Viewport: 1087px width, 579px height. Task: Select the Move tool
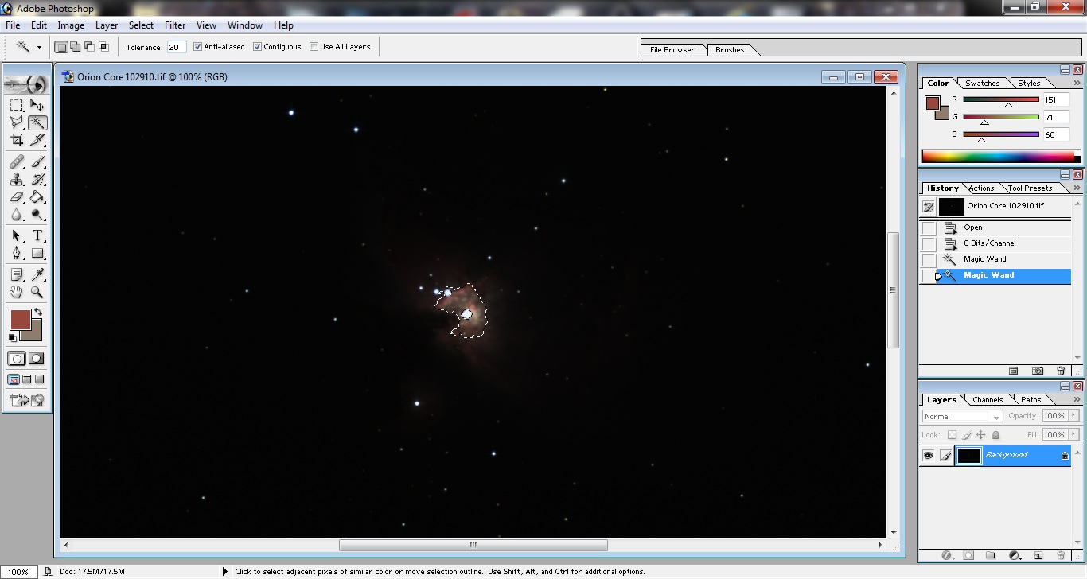click(37, 105)
